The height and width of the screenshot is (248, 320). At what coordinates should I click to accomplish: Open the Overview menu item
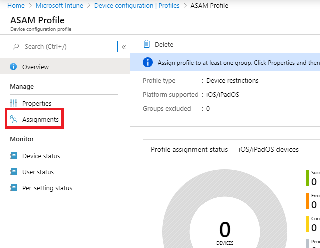tap(65, 67)
